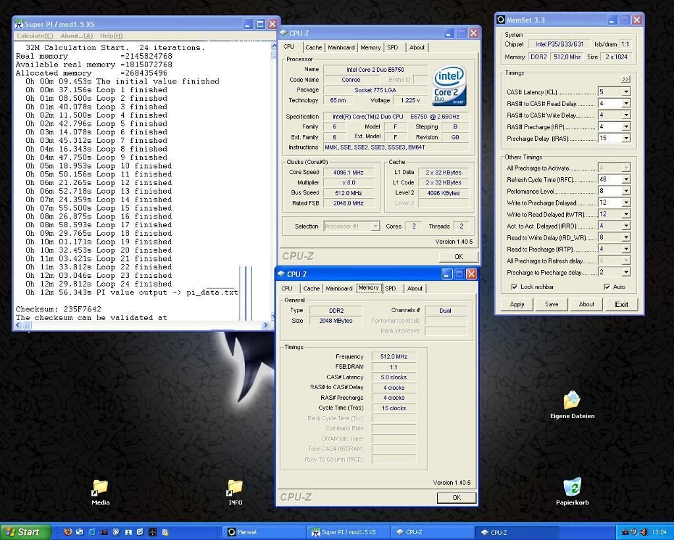Click the Intel Core 2 Duo logo
Image resolution: width=674 pixels, height=540 pixels.
click(450, 85)
